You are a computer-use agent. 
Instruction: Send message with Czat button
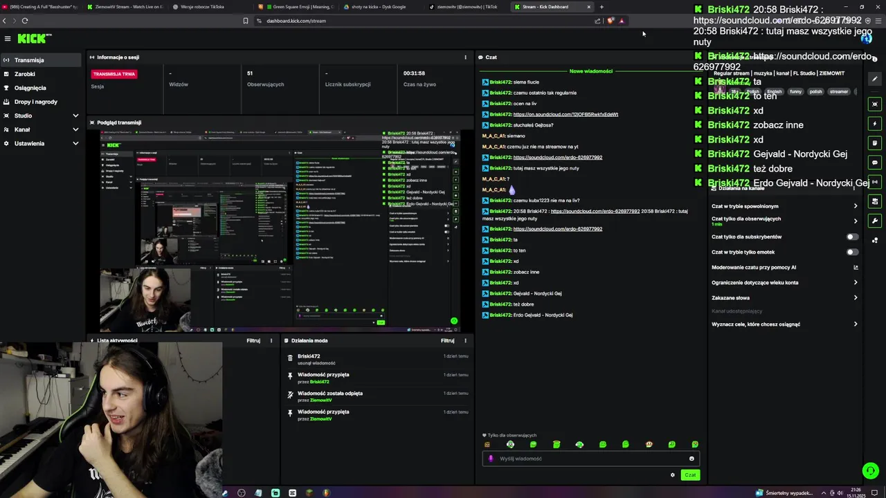click(x=690, y=475)
